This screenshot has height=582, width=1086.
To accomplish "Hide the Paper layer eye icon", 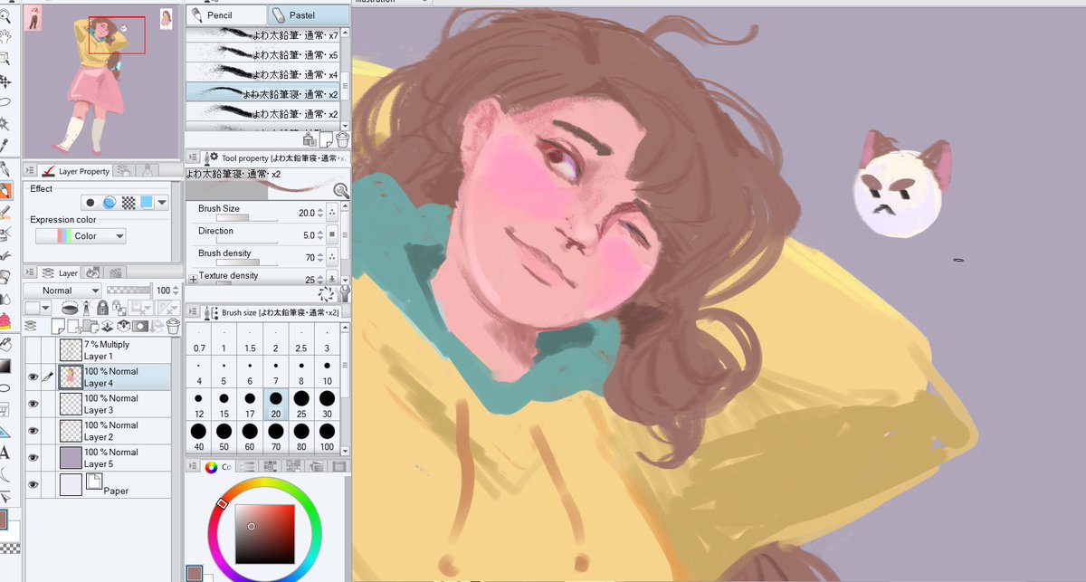I will [33, 485].
